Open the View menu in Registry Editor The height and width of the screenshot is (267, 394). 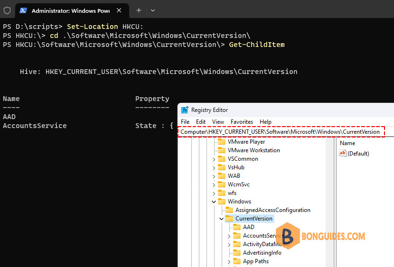(x=218, y=122)
